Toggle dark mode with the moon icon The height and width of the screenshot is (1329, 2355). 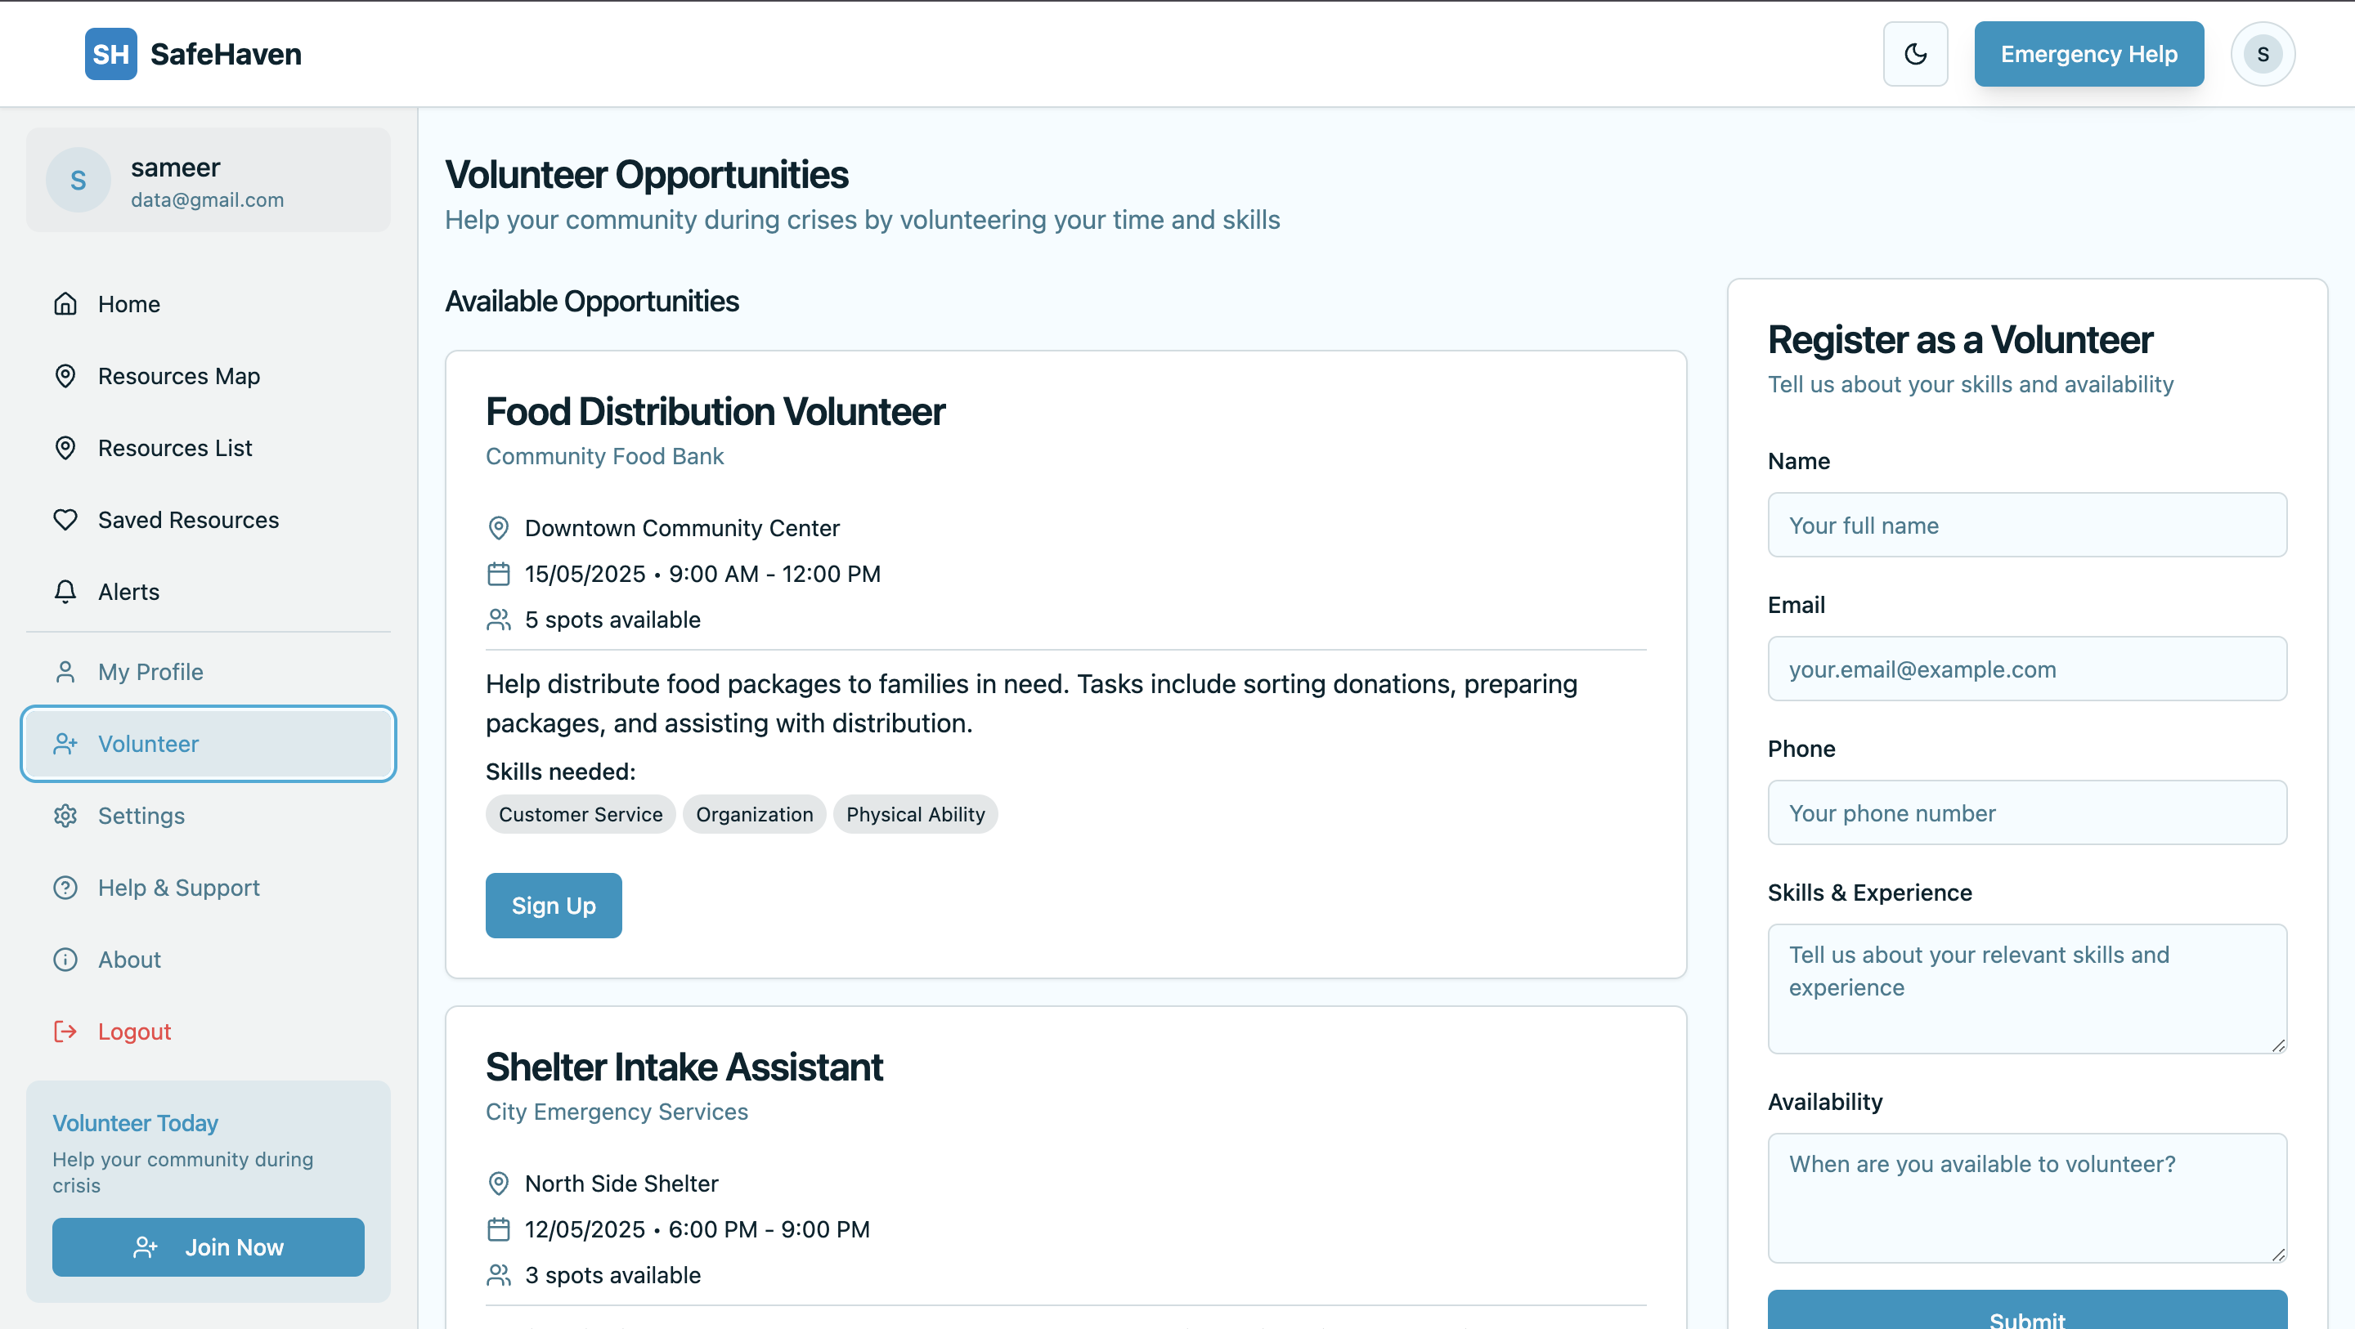tap(1914, 54)
